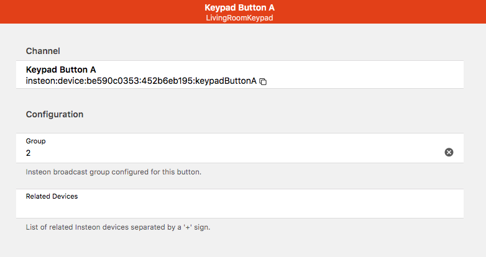Select the LivingRoomKeypad subtitle in header
Screen dimensions: 486x257
pyautogui.click(x=240, y=18)
